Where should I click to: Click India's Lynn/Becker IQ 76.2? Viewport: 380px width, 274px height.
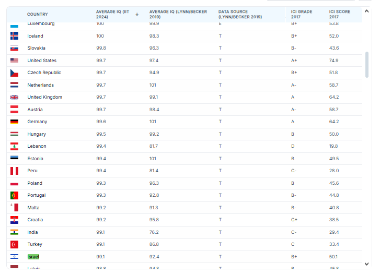coord(154,232)
